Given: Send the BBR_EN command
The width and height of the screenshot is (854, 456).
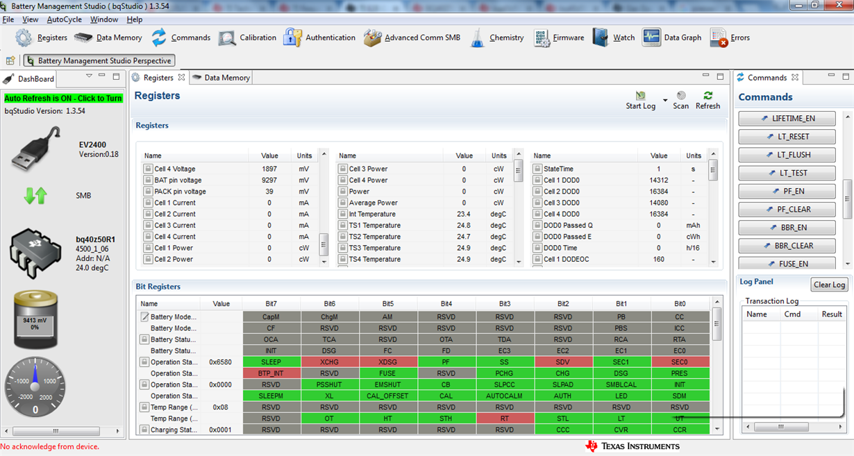Looking at the screenshot, I should [787, 228].
